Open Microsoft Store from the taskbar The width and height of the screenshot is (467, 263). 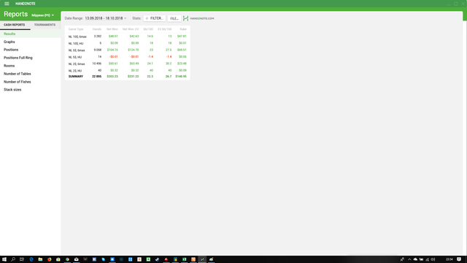(58, 259)
